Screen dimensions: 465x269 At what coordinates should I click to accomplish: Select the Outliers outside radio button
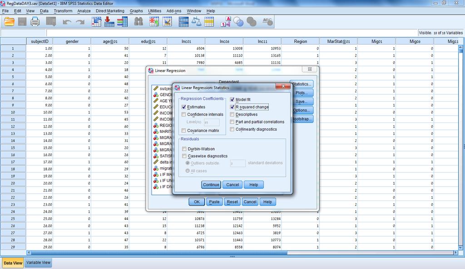(x=188, y=163)
